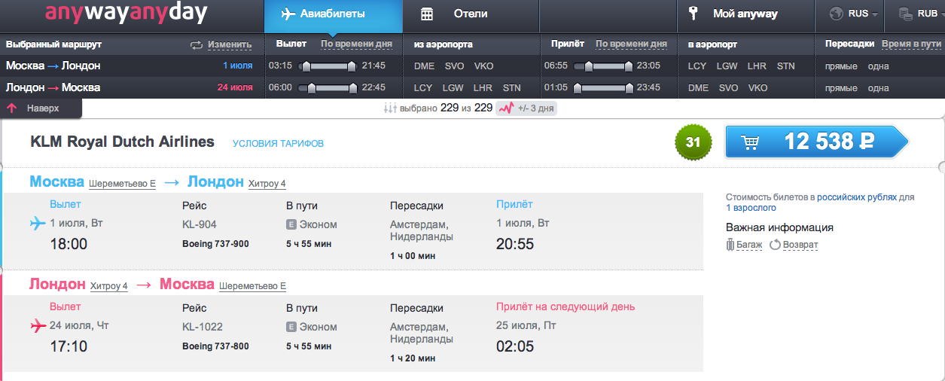The width and height of the screenshot is (945, 381).
Task: Toggle +/- 3 дня price chart button
Action: tap(527, 108)
